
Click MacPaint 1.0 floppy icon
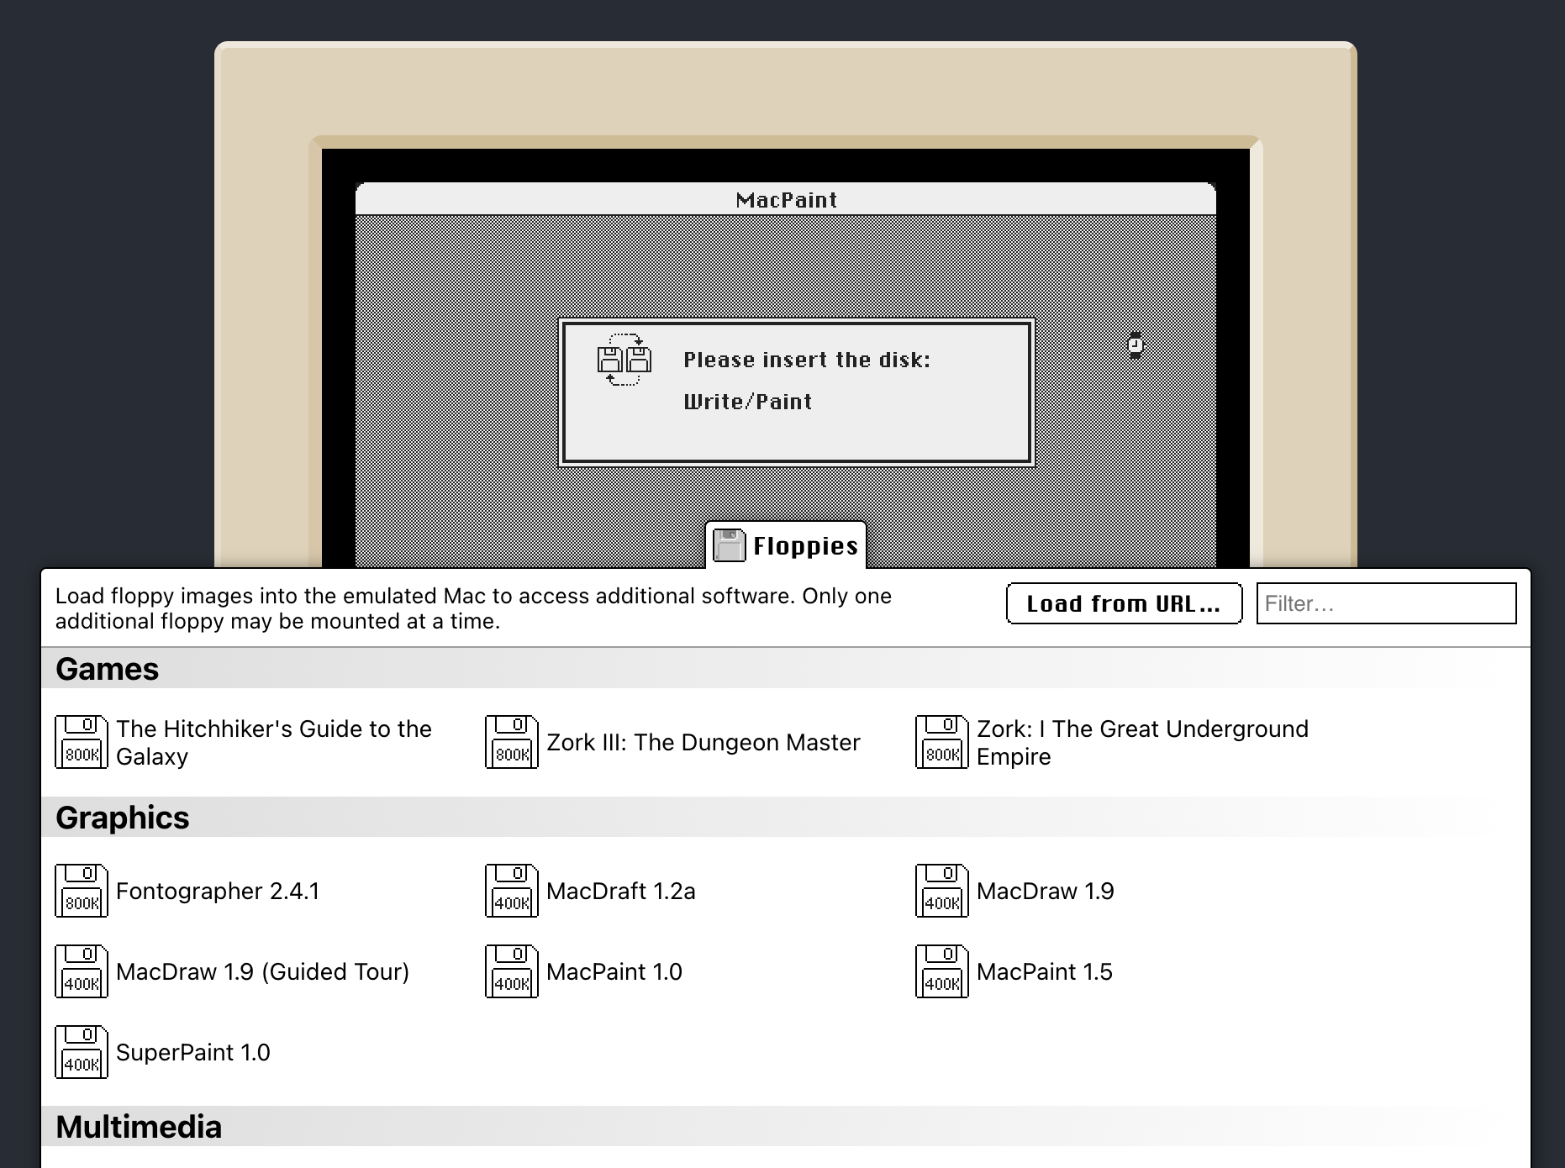coord(512,971)
